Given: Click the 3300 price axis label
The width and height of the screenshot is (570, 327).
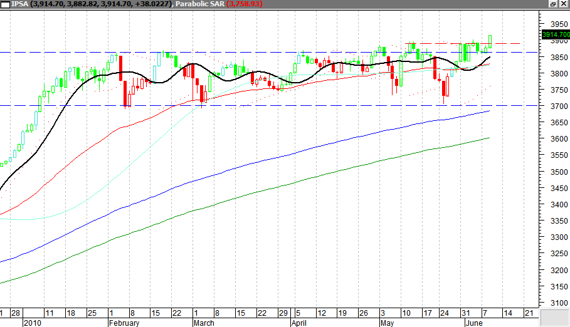Looking at the screenshot, I should tap(559, 237).
